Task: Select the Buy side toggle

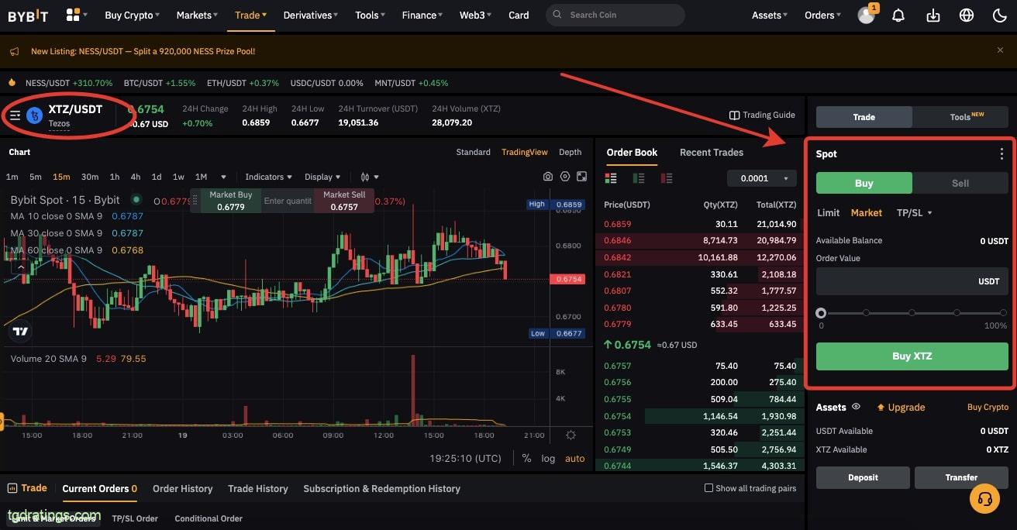Action: click(864, 183)
